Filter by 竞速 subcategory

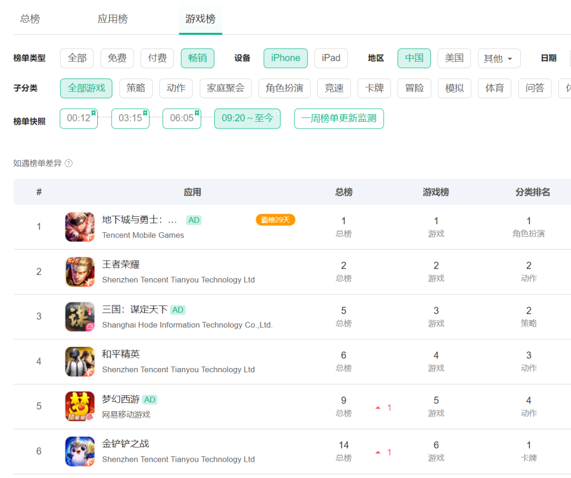coord(334,88)
